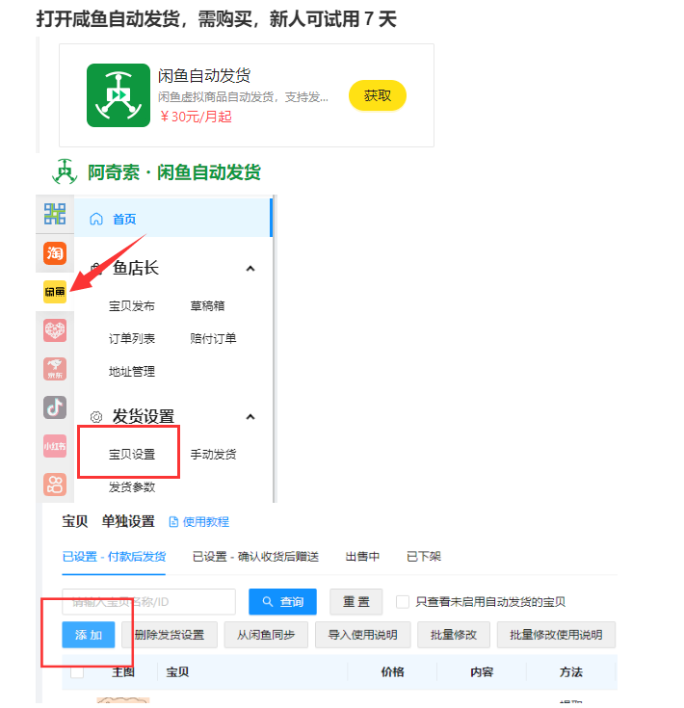Open 发货参数 menu item

coord(132,487)
